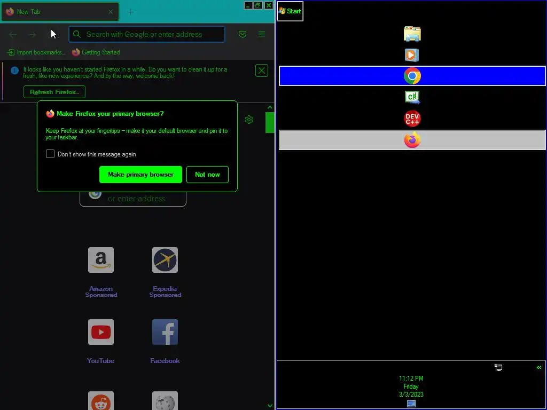Open new tab page settings gear
The height and width of the screenshot is (410, 547).
tap(249, 120)
